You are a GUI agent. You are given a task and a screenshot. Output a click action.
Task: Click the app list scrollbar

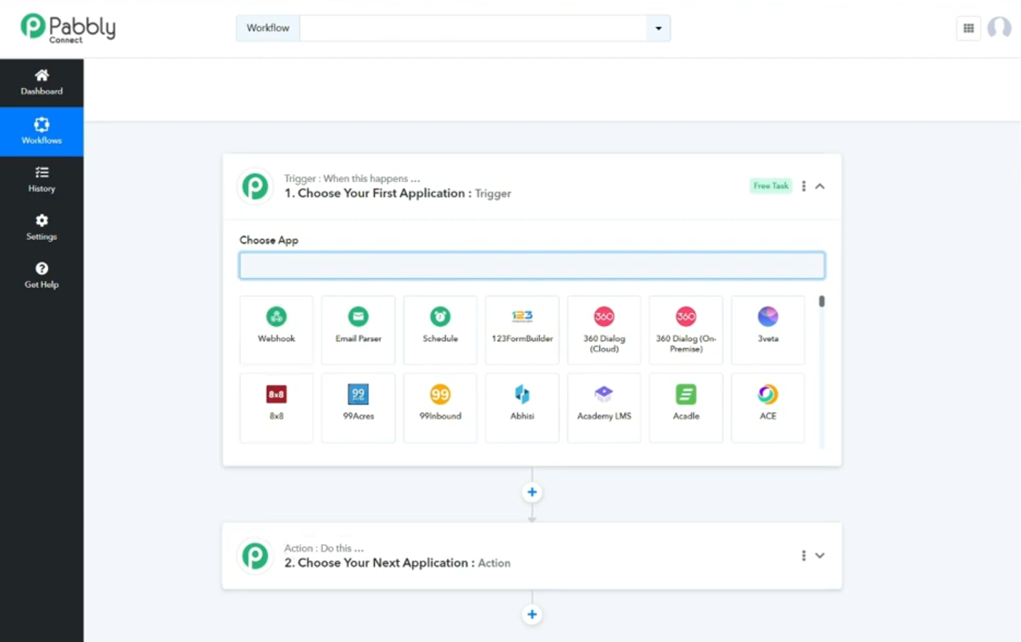[x=821, y=301]
